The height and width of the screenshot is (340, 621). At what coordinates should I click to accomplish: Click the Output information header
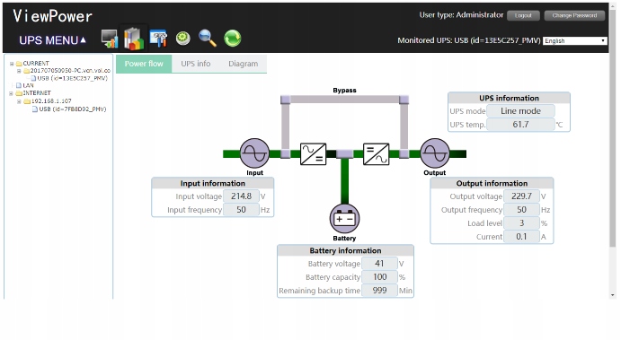click(492, 183)
